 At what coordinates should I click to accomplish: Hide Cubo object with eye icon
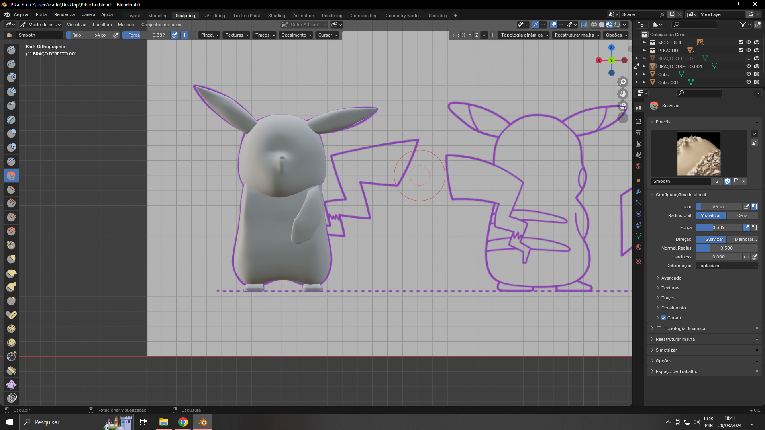(x=749, y=74)
